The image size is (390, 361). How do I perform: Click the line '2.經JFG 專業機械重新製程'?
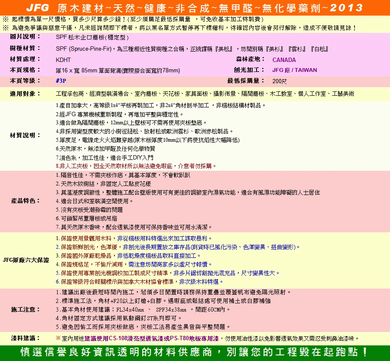[120, 114]
